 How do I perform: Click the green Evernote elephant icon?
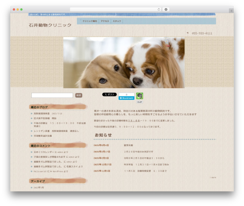coord(140,96)
